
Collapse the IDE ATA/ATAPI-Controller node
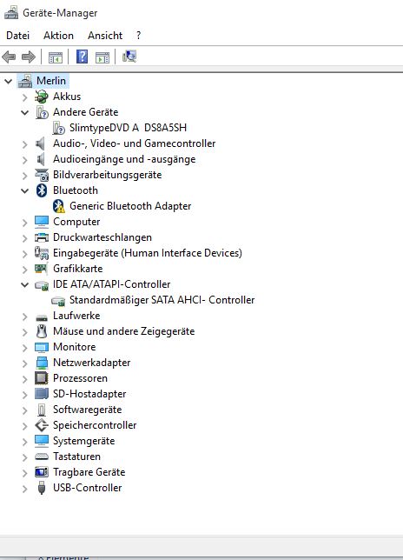[x=24, y=284]
